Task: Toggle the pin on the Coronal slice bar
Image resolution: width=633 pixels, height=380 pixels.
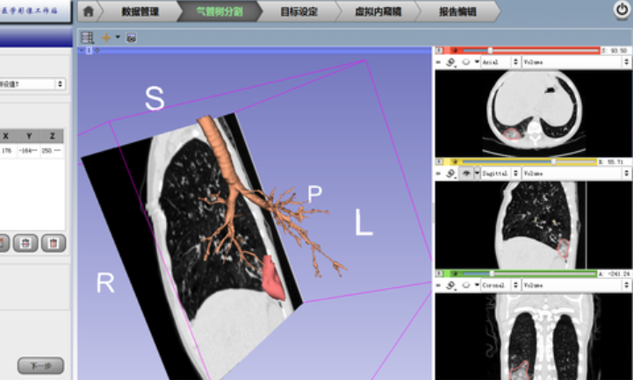Action: (441, 273)
